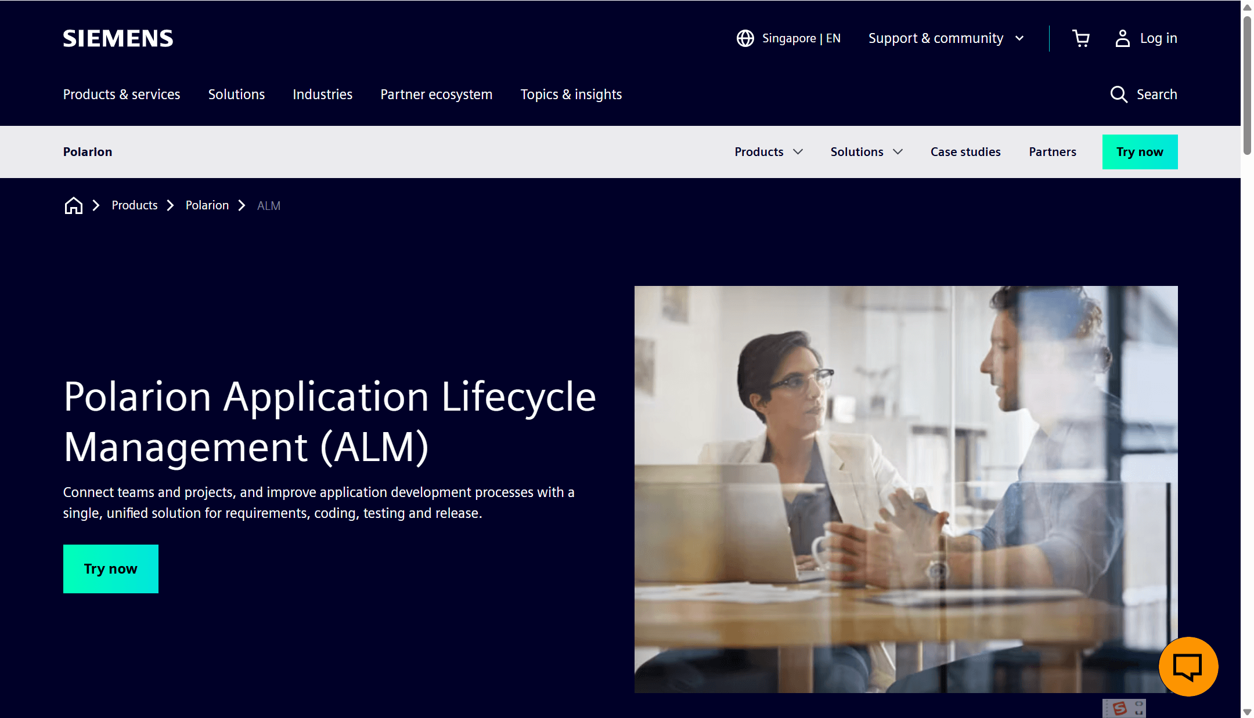Click the user profile icon
The width and height of the screenshot is (1254, 718).
click(1122, 38)
